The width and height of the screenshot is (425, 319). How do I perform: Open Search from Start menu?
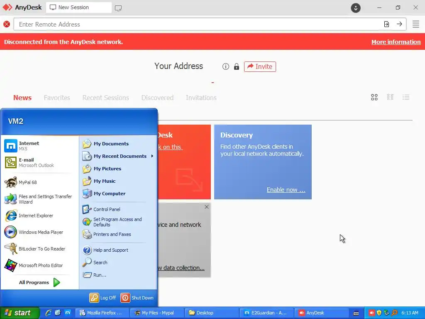pyautogui.click(x=118, y=263)
